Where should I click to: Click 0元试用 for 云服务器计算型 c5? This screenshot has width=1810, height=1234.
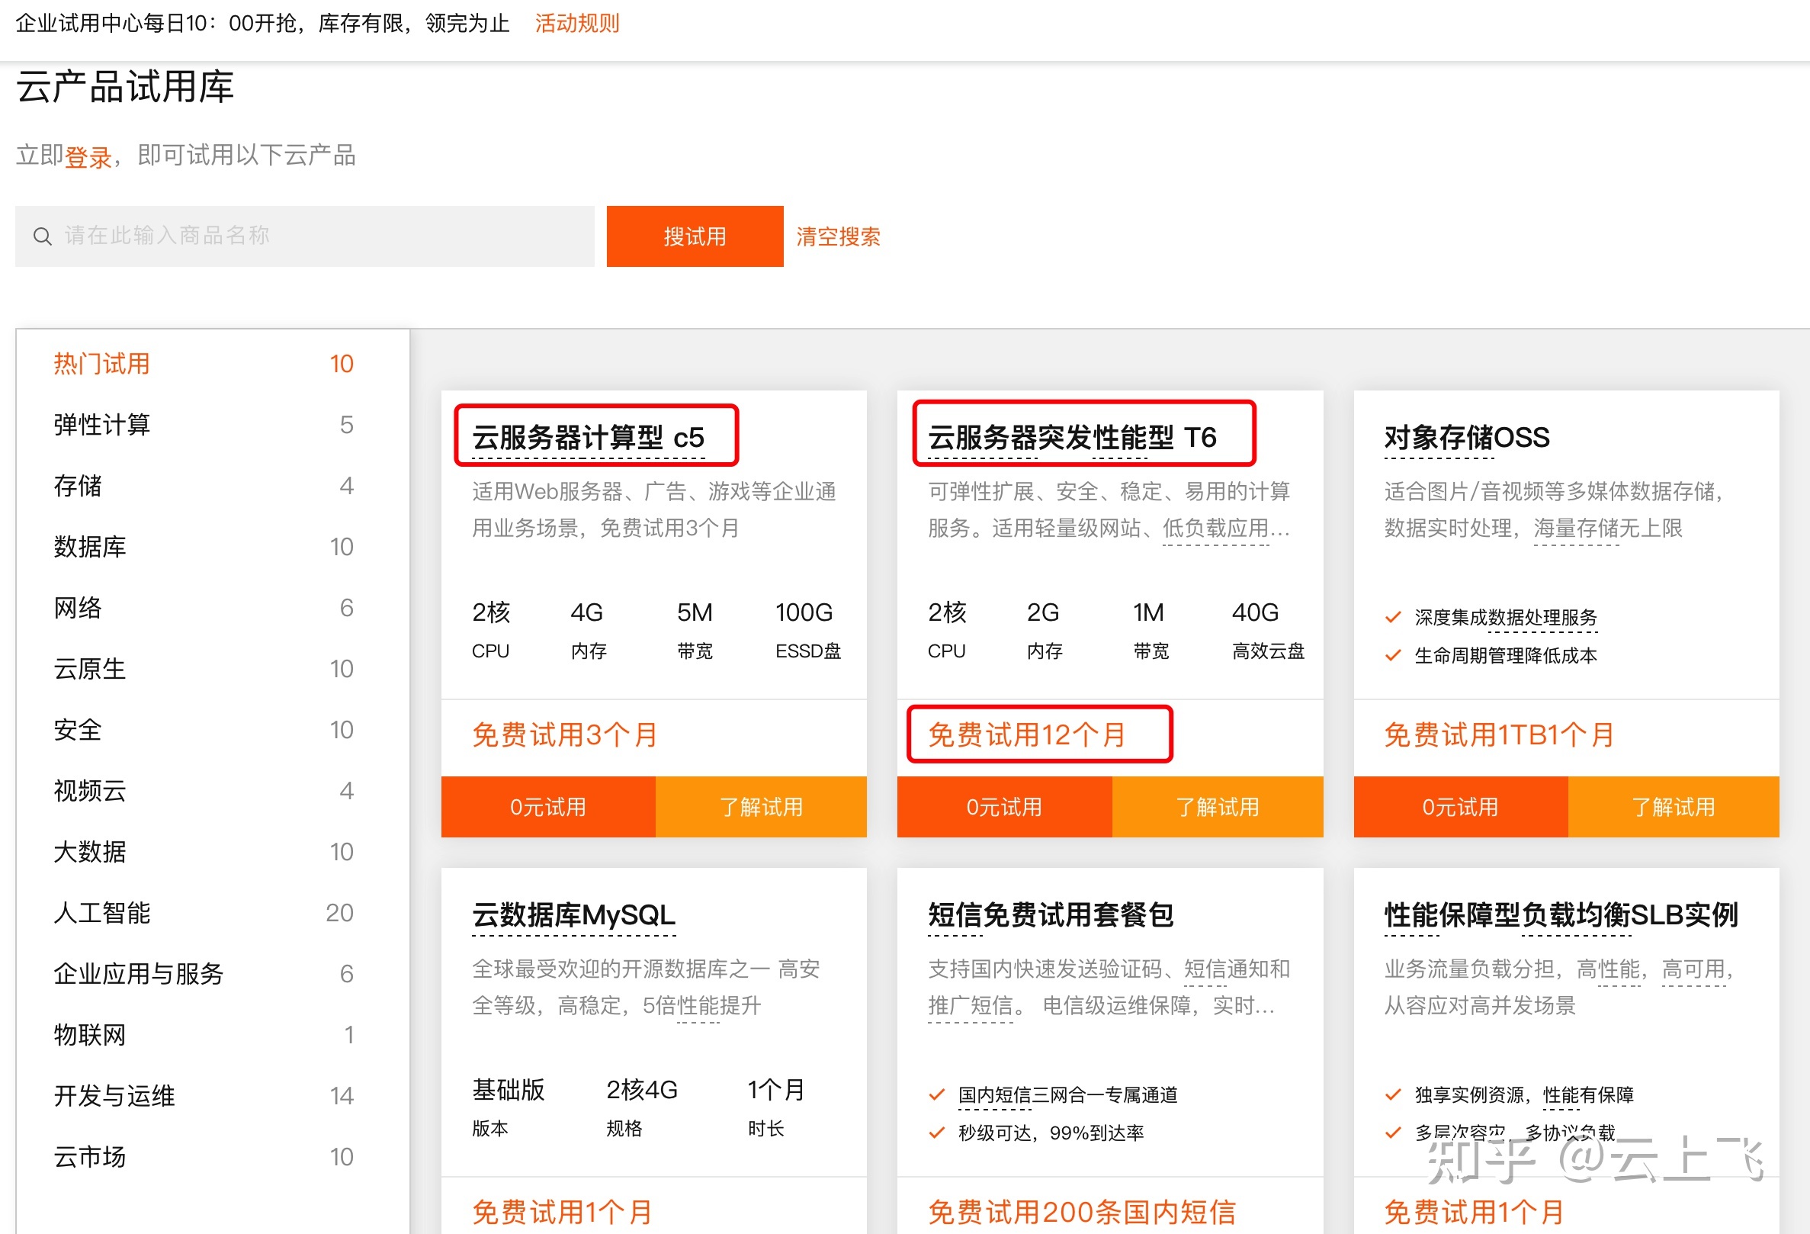tap(548, 806)
